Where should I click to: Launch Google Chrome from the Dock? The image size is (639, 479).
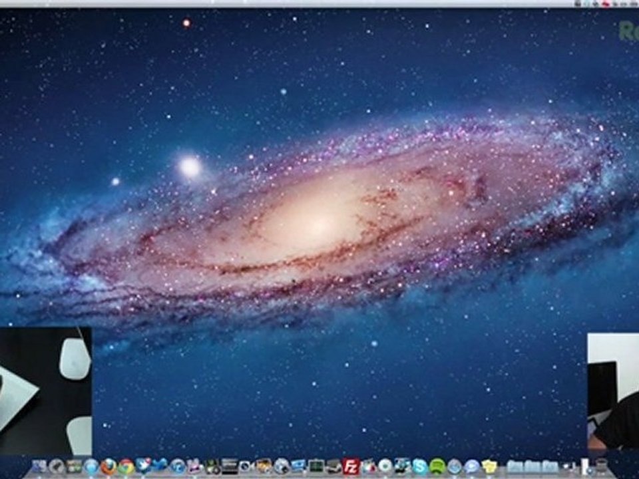[x=126, y=467]
